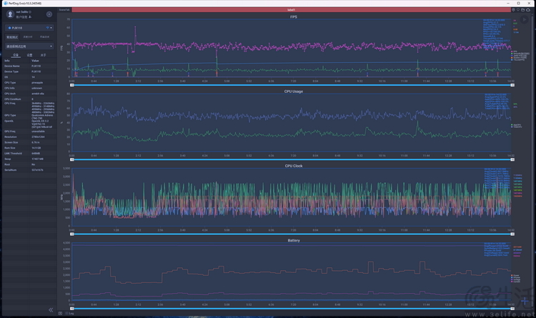The width and height of the screenshot is (536, 318).
Task: Select the first test mode tab under device selector
Action: click(x=12, y=37)
